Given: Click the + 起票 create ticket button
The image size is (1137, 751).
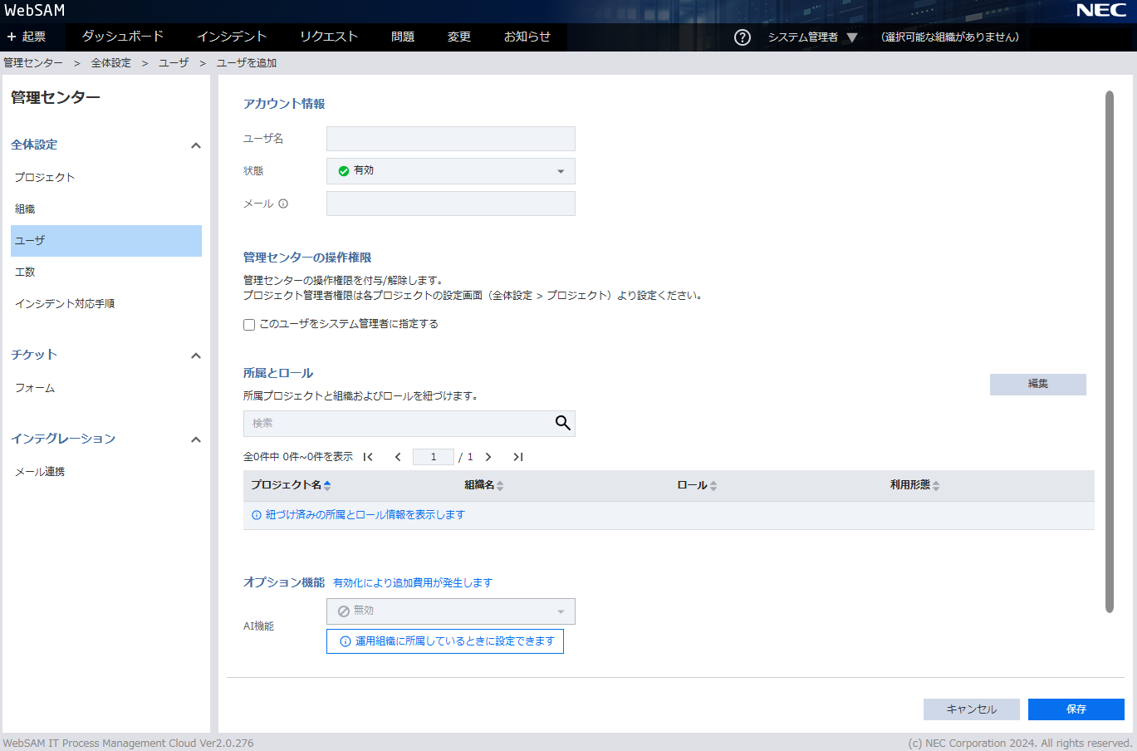Looking at the screenshot, I should [x=26, y=37].
